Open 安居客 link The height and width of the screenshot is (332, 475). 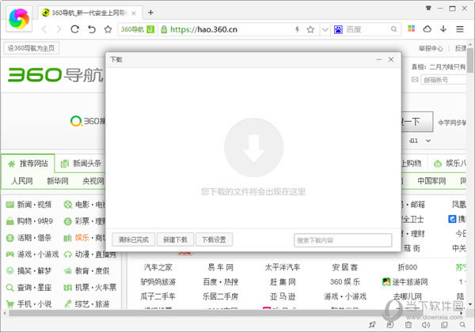[x=344, y=267]
